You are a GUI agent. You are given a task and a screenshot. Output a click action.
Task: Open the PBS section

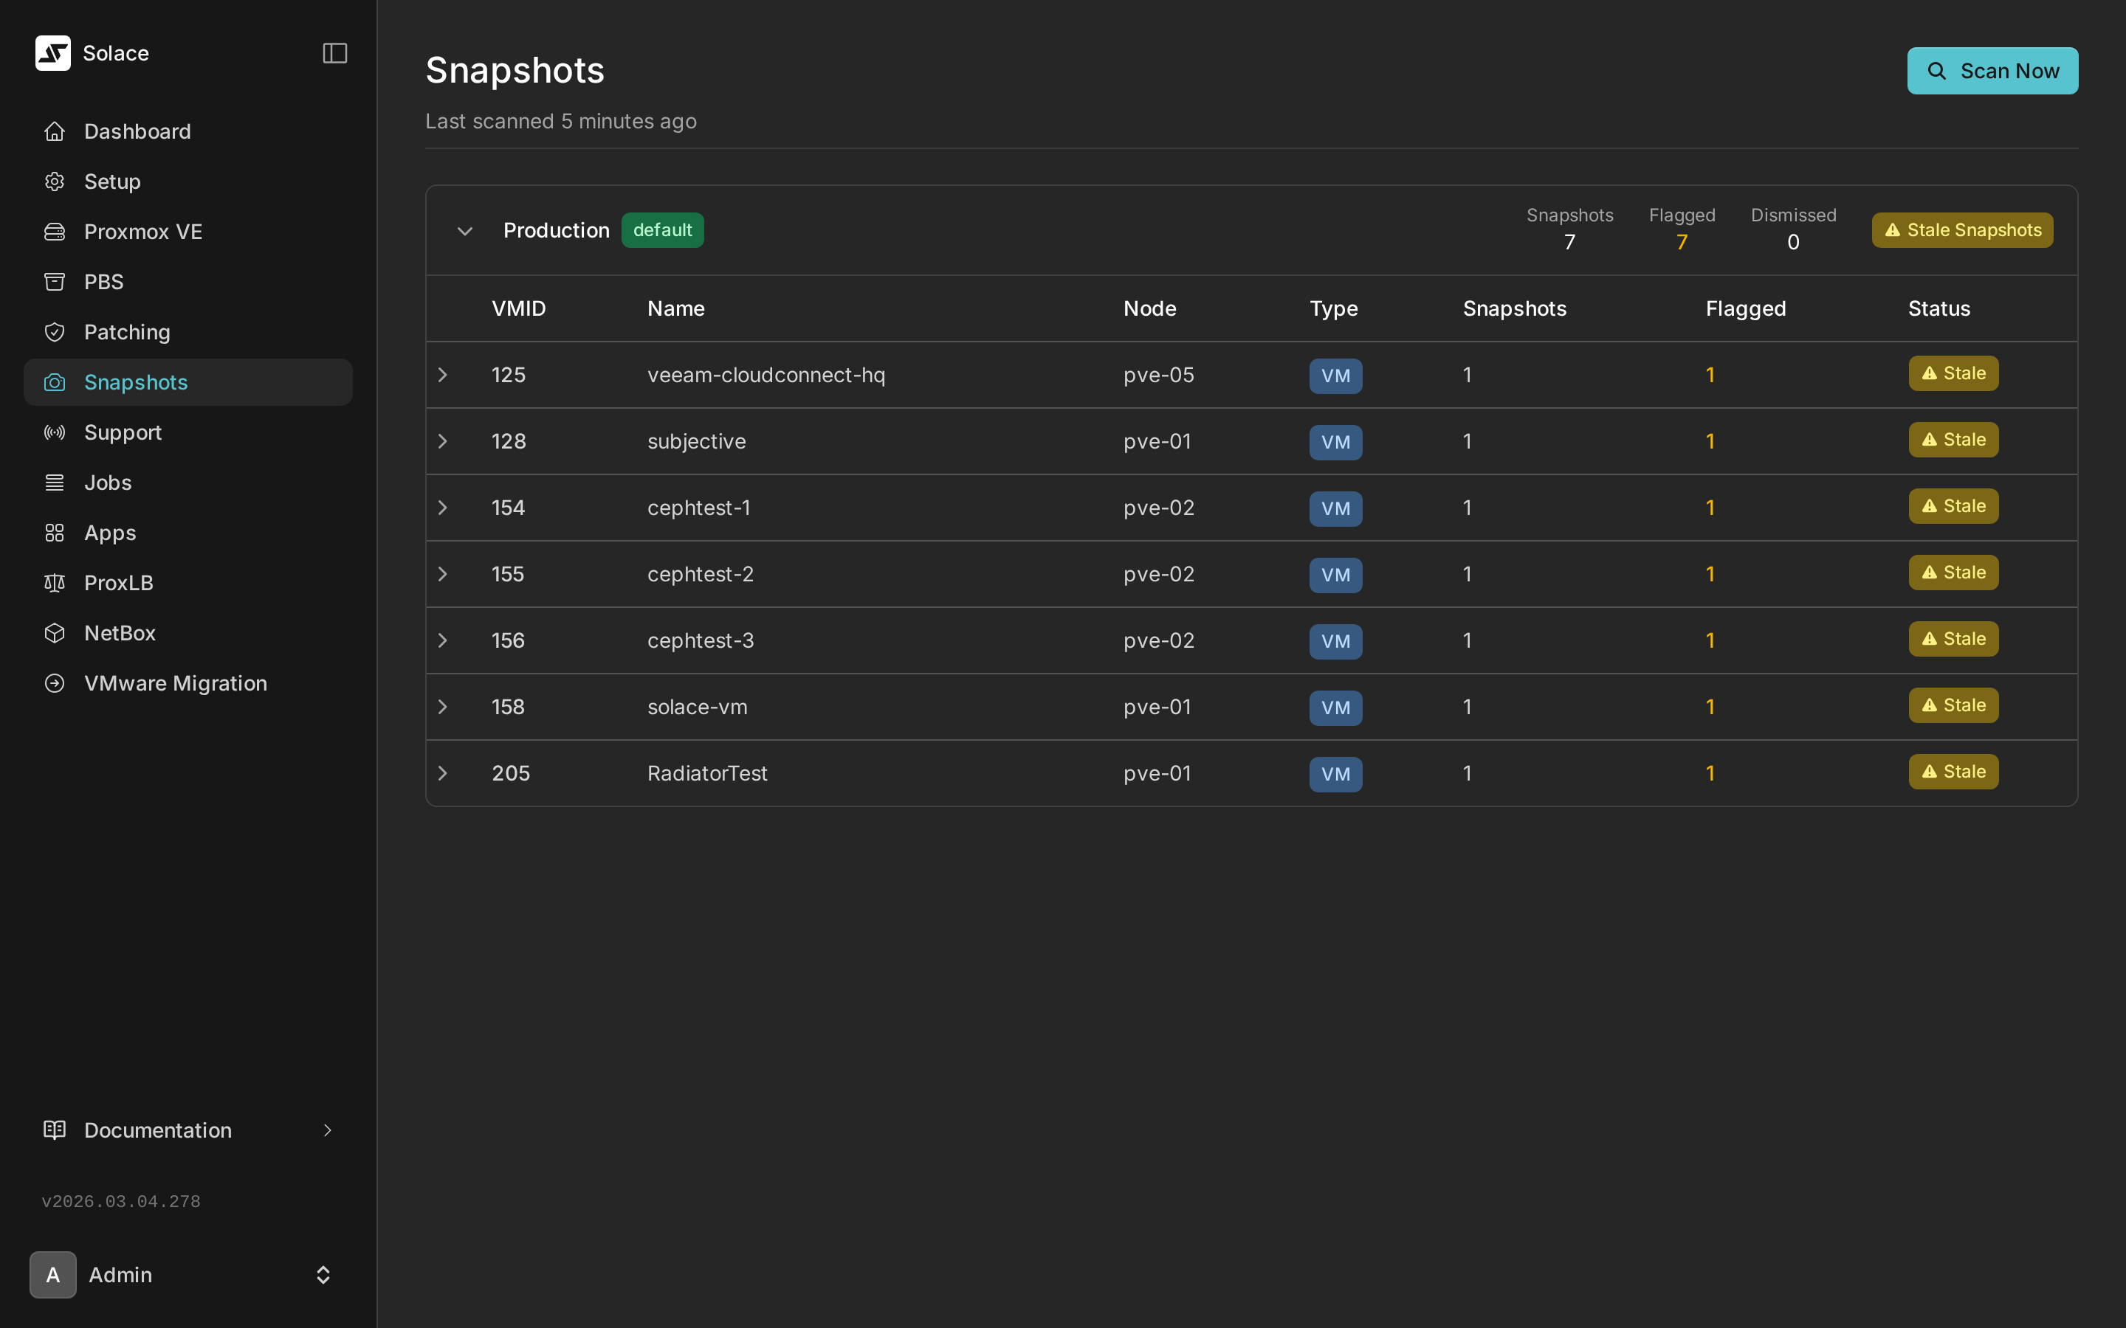click(x=103, y=281)
